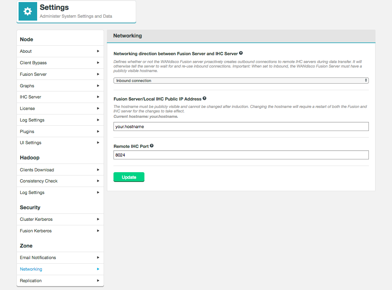This screenshot has width=392, height=290.
Task: Click the Settings page title text
Action: (54, 7)
